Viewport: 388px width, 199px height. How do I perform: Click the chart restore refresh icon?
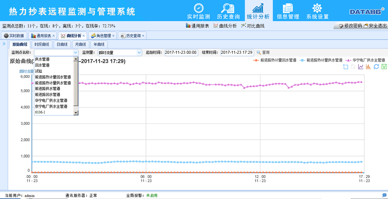pyautogui.click(x=376, y=67)
